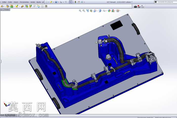Click the record video icon
Image resolution: width=177 pixels, height=118 pixels.
(x=139, y=6)
